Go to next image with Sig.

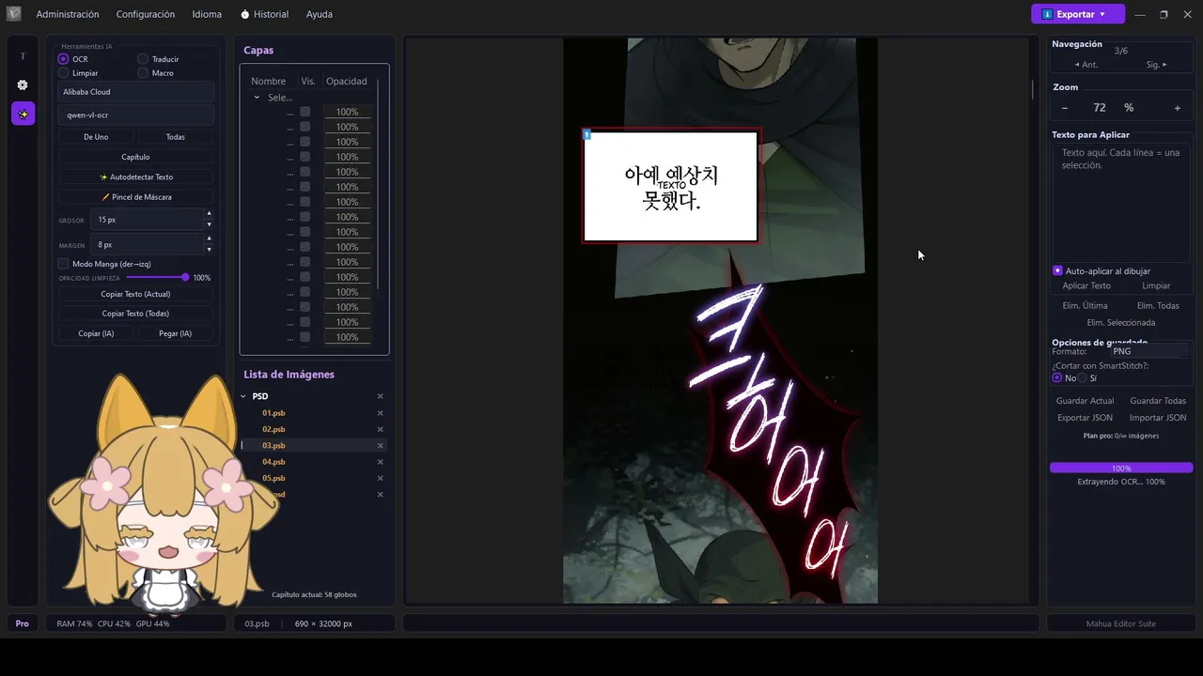pyautogui.click(x=1157, y=65)
